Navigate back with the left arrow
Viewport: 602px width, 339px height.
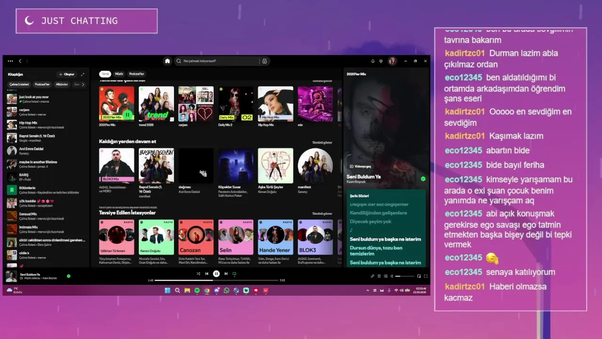point(20,61)
